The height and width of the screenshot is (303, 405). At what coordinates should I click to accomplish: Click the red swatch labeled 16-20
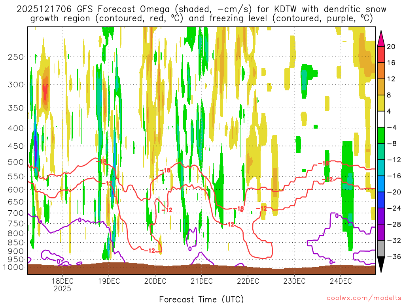point(381,54)
